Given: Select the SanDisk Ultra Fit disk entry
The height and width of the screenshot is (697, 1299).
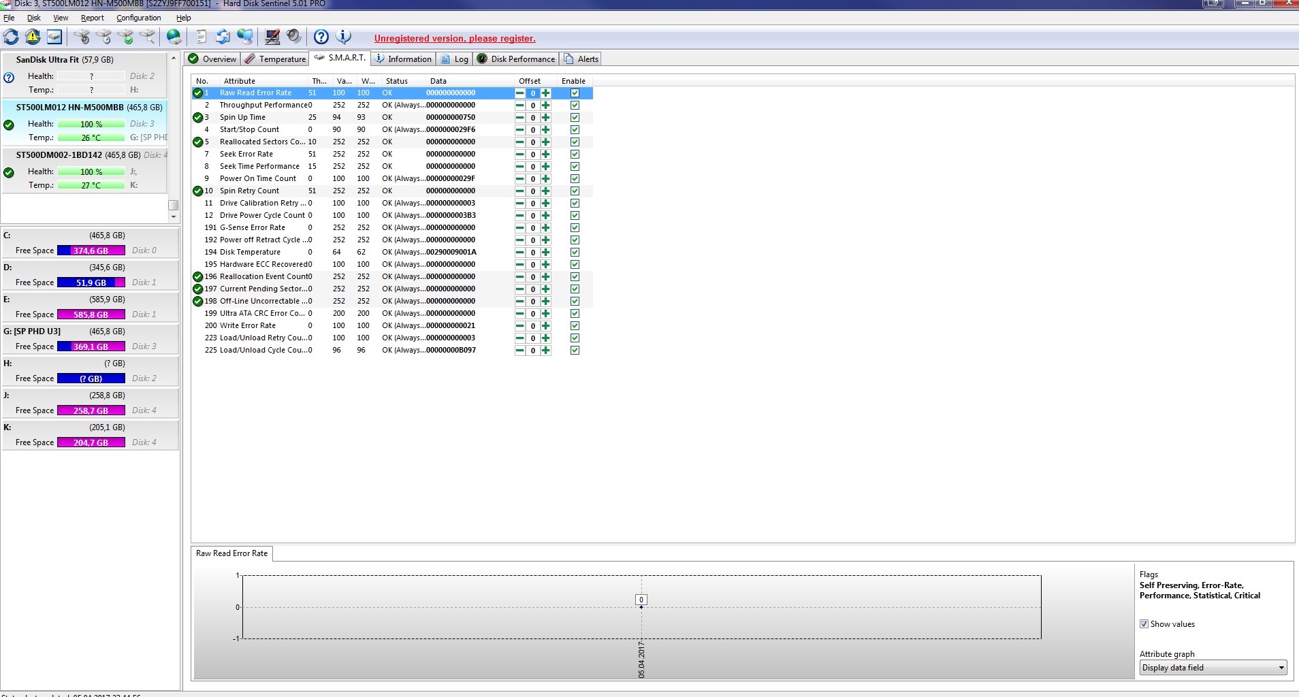Looking at the screenshot, I should (x=85, y=75).
